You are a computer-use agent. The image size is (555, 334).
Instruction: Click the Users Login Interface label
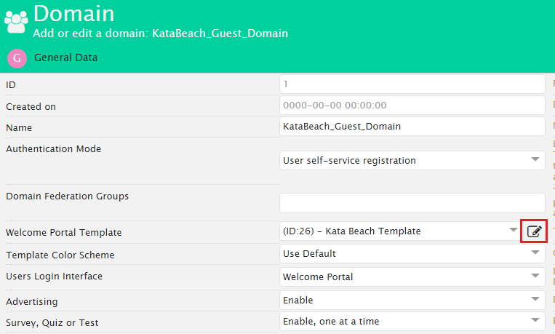click(55, 277)
